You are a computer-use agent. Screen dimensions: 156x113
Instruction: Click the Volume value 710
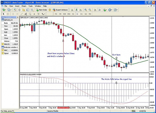(16, 41)
